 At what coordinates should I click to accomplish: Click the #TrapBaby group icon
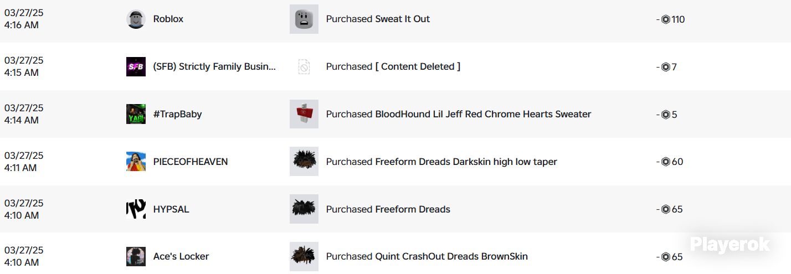136,114
